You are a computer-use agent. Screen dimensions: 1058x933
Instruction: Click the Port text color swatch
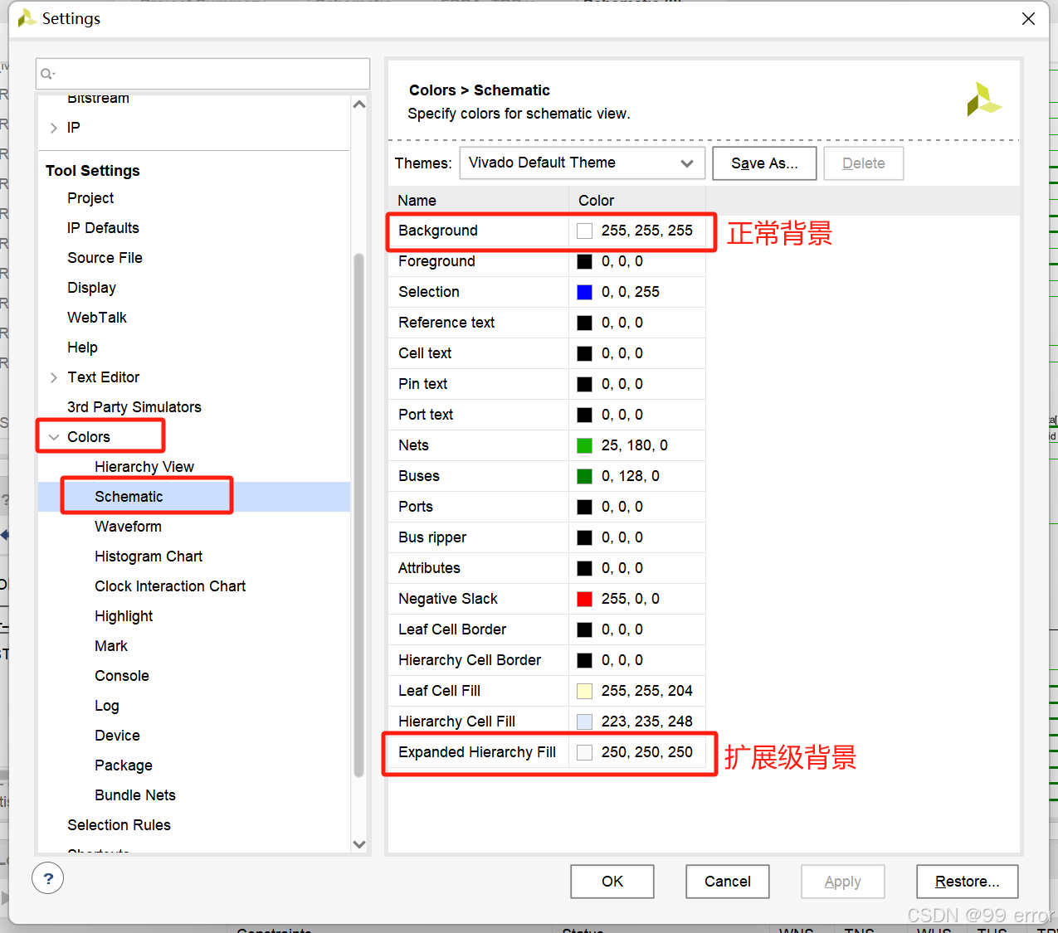[585, 415]
